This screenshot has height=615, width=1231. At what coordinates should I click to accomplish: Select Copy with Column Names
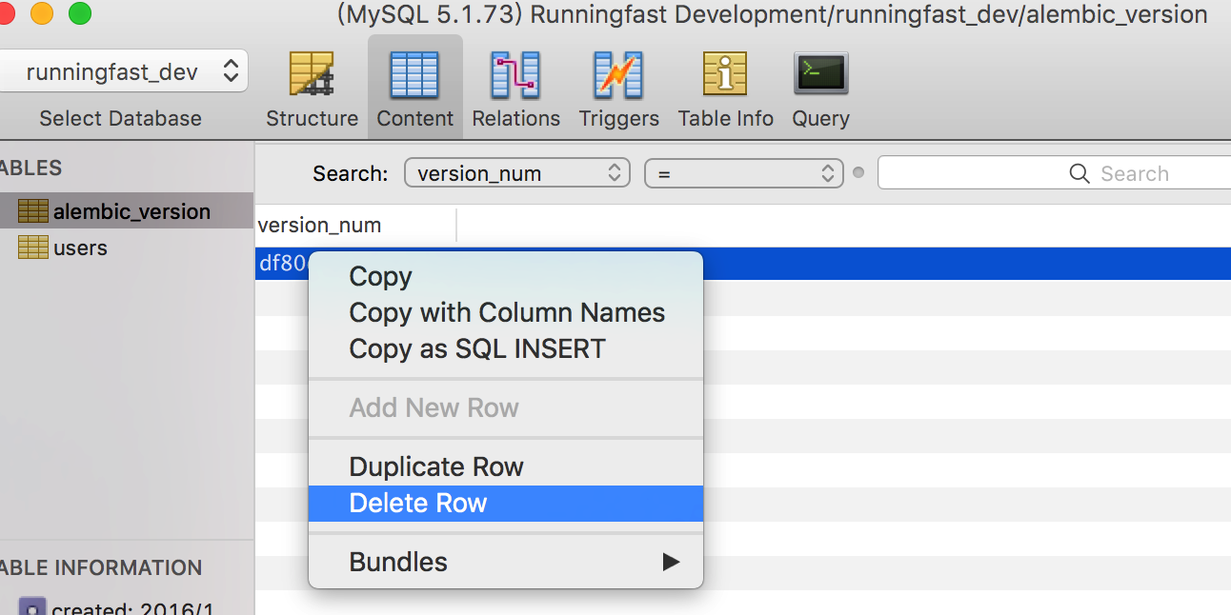507,312
